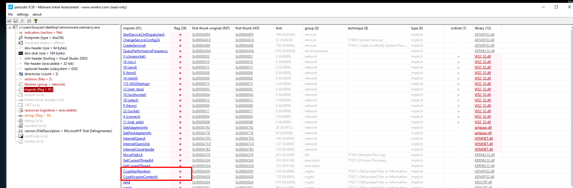
Task: Sort by the technique (8) column header
Action: point(358,28)
